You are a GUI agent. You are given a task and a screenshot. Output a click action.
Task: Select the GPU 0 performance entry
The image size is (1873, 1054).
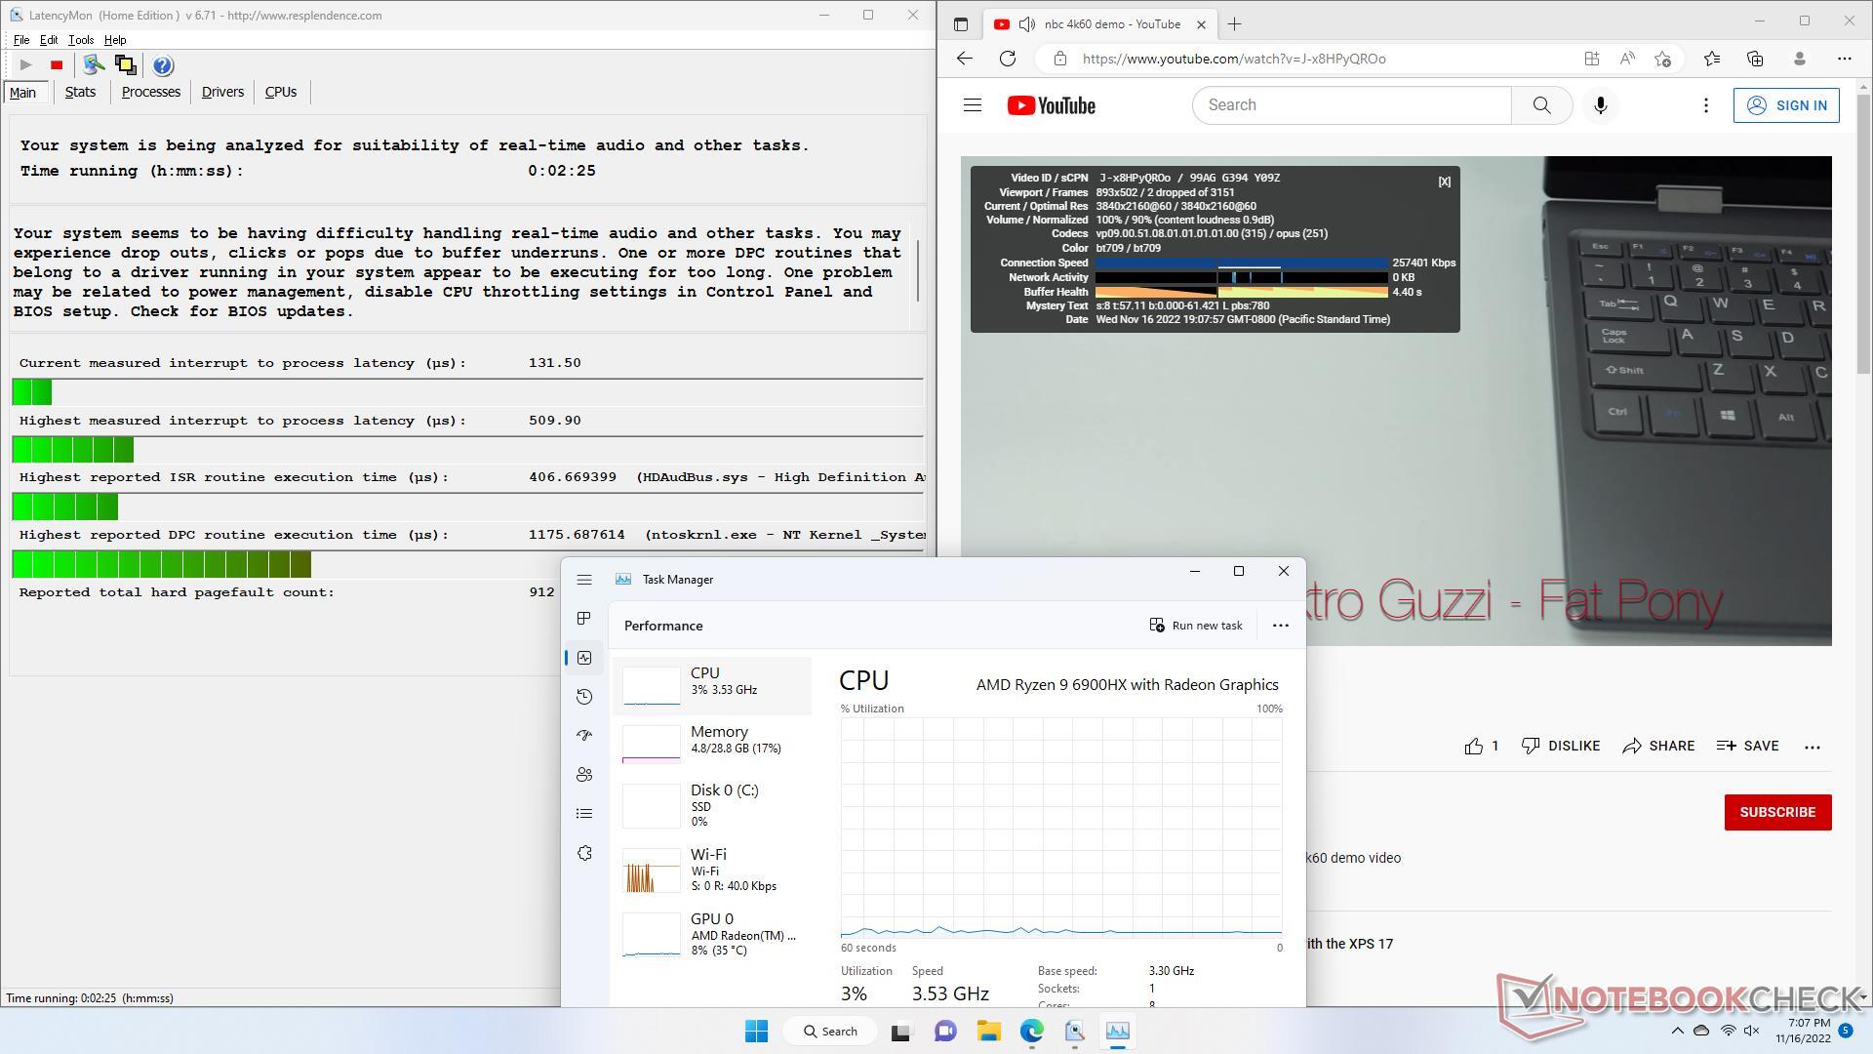click(x=713, y=934)
